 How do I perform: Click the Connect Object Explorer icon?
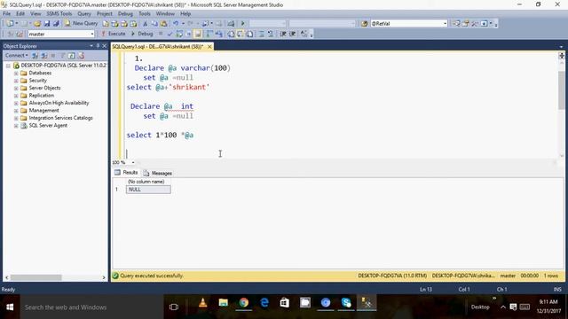35,55
